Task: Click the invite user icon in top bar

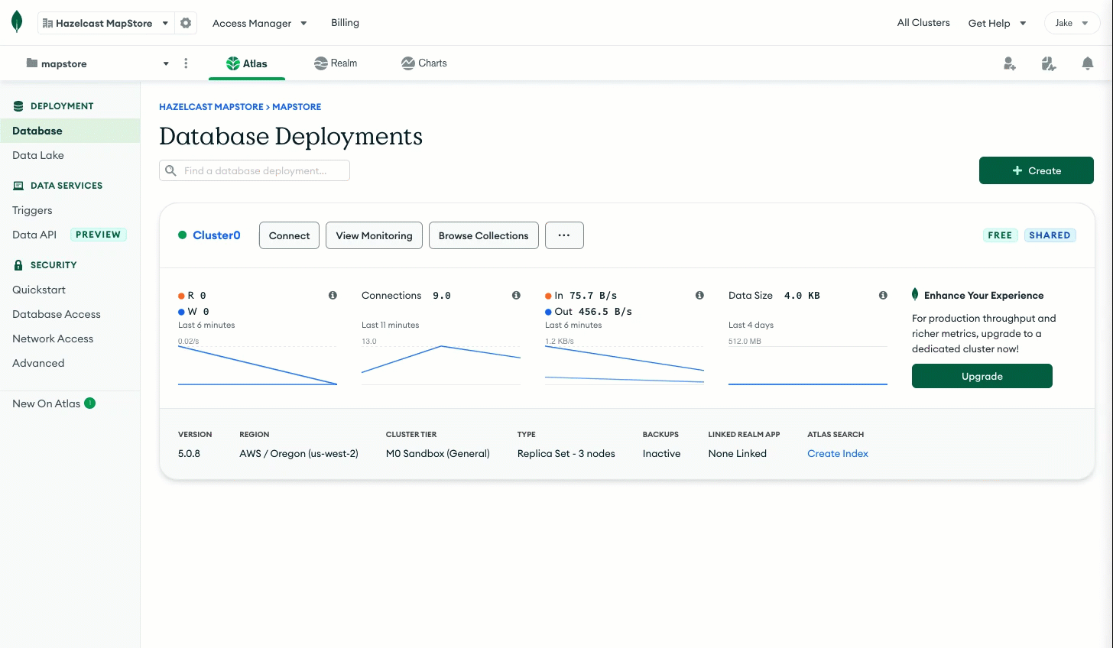Action: pos(1010,63)
